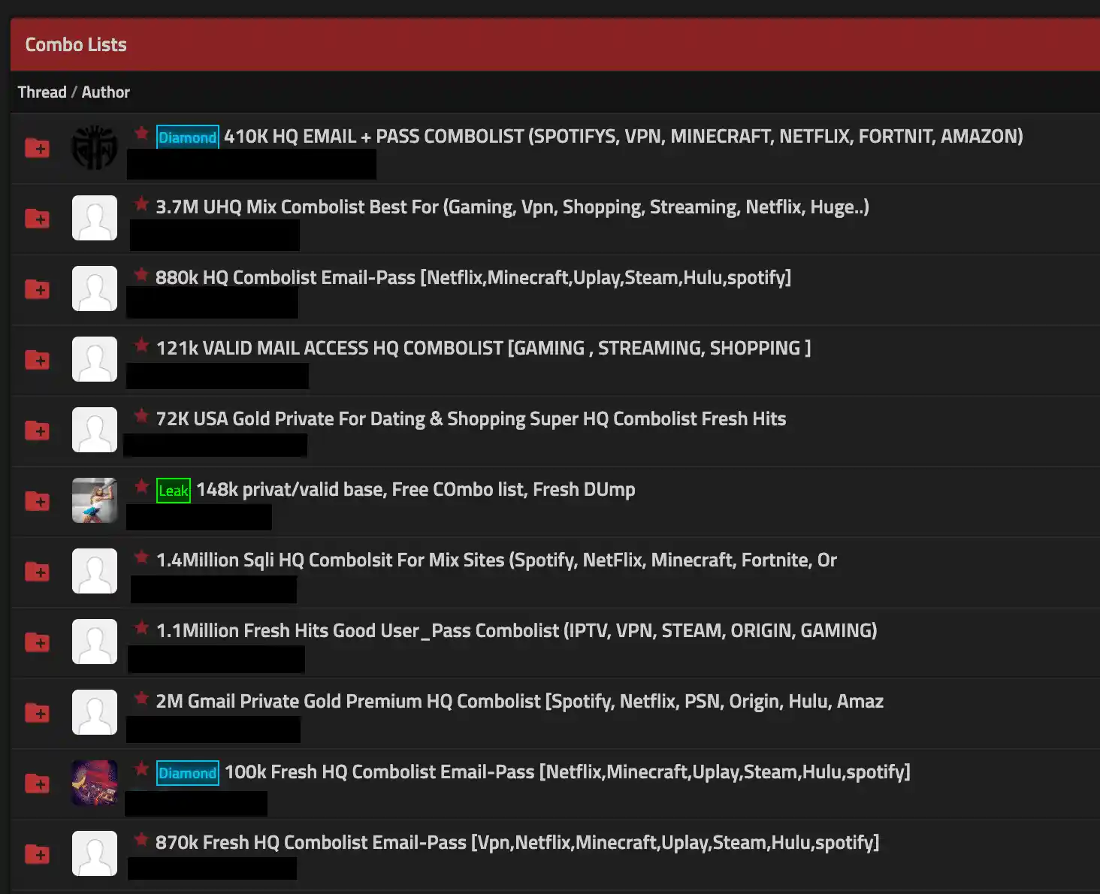Click folder icon beside 2M Gmail Private Gold thread
The width and height of the screenshot is (1100, 894).
[x=37, y=713]
